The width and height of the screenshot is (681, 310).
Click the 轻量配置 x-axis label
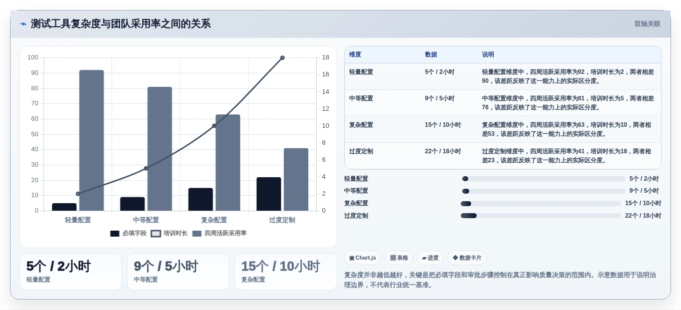coord(78,220)
